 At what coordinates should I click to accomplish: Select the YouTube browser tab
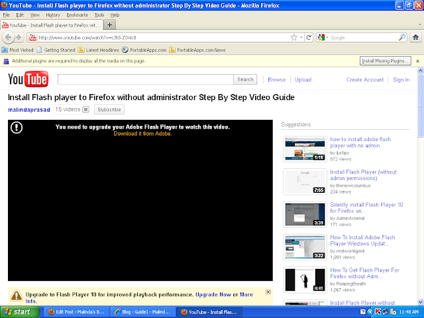click(x=52, y=25)
